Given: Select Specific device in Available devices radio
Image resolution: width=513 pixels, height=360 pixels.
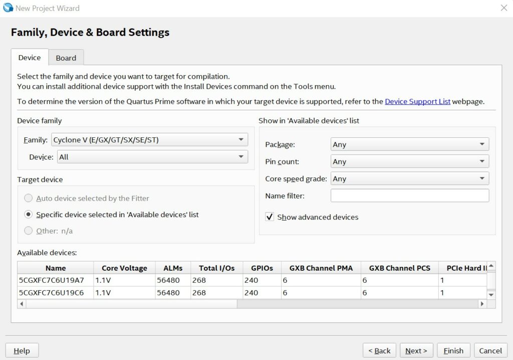Looking at the screenshot, I should 29,215.
